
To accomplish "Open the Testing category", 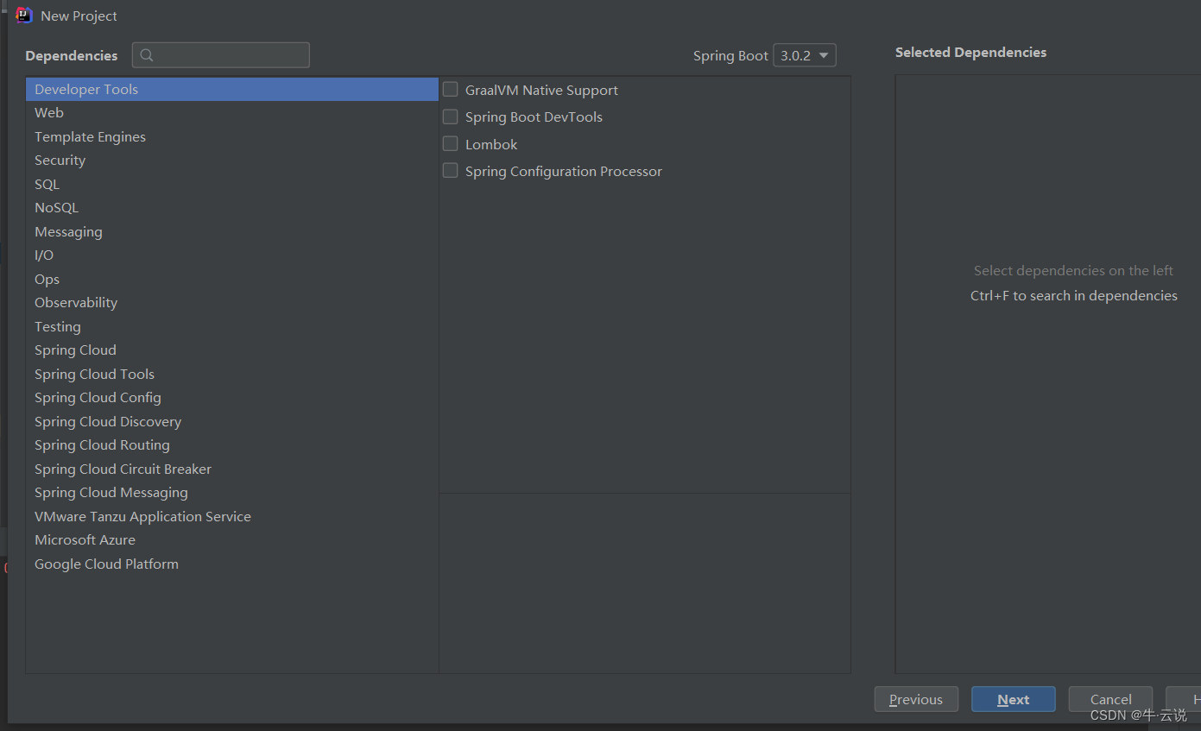I will click(x=232, y=326).
